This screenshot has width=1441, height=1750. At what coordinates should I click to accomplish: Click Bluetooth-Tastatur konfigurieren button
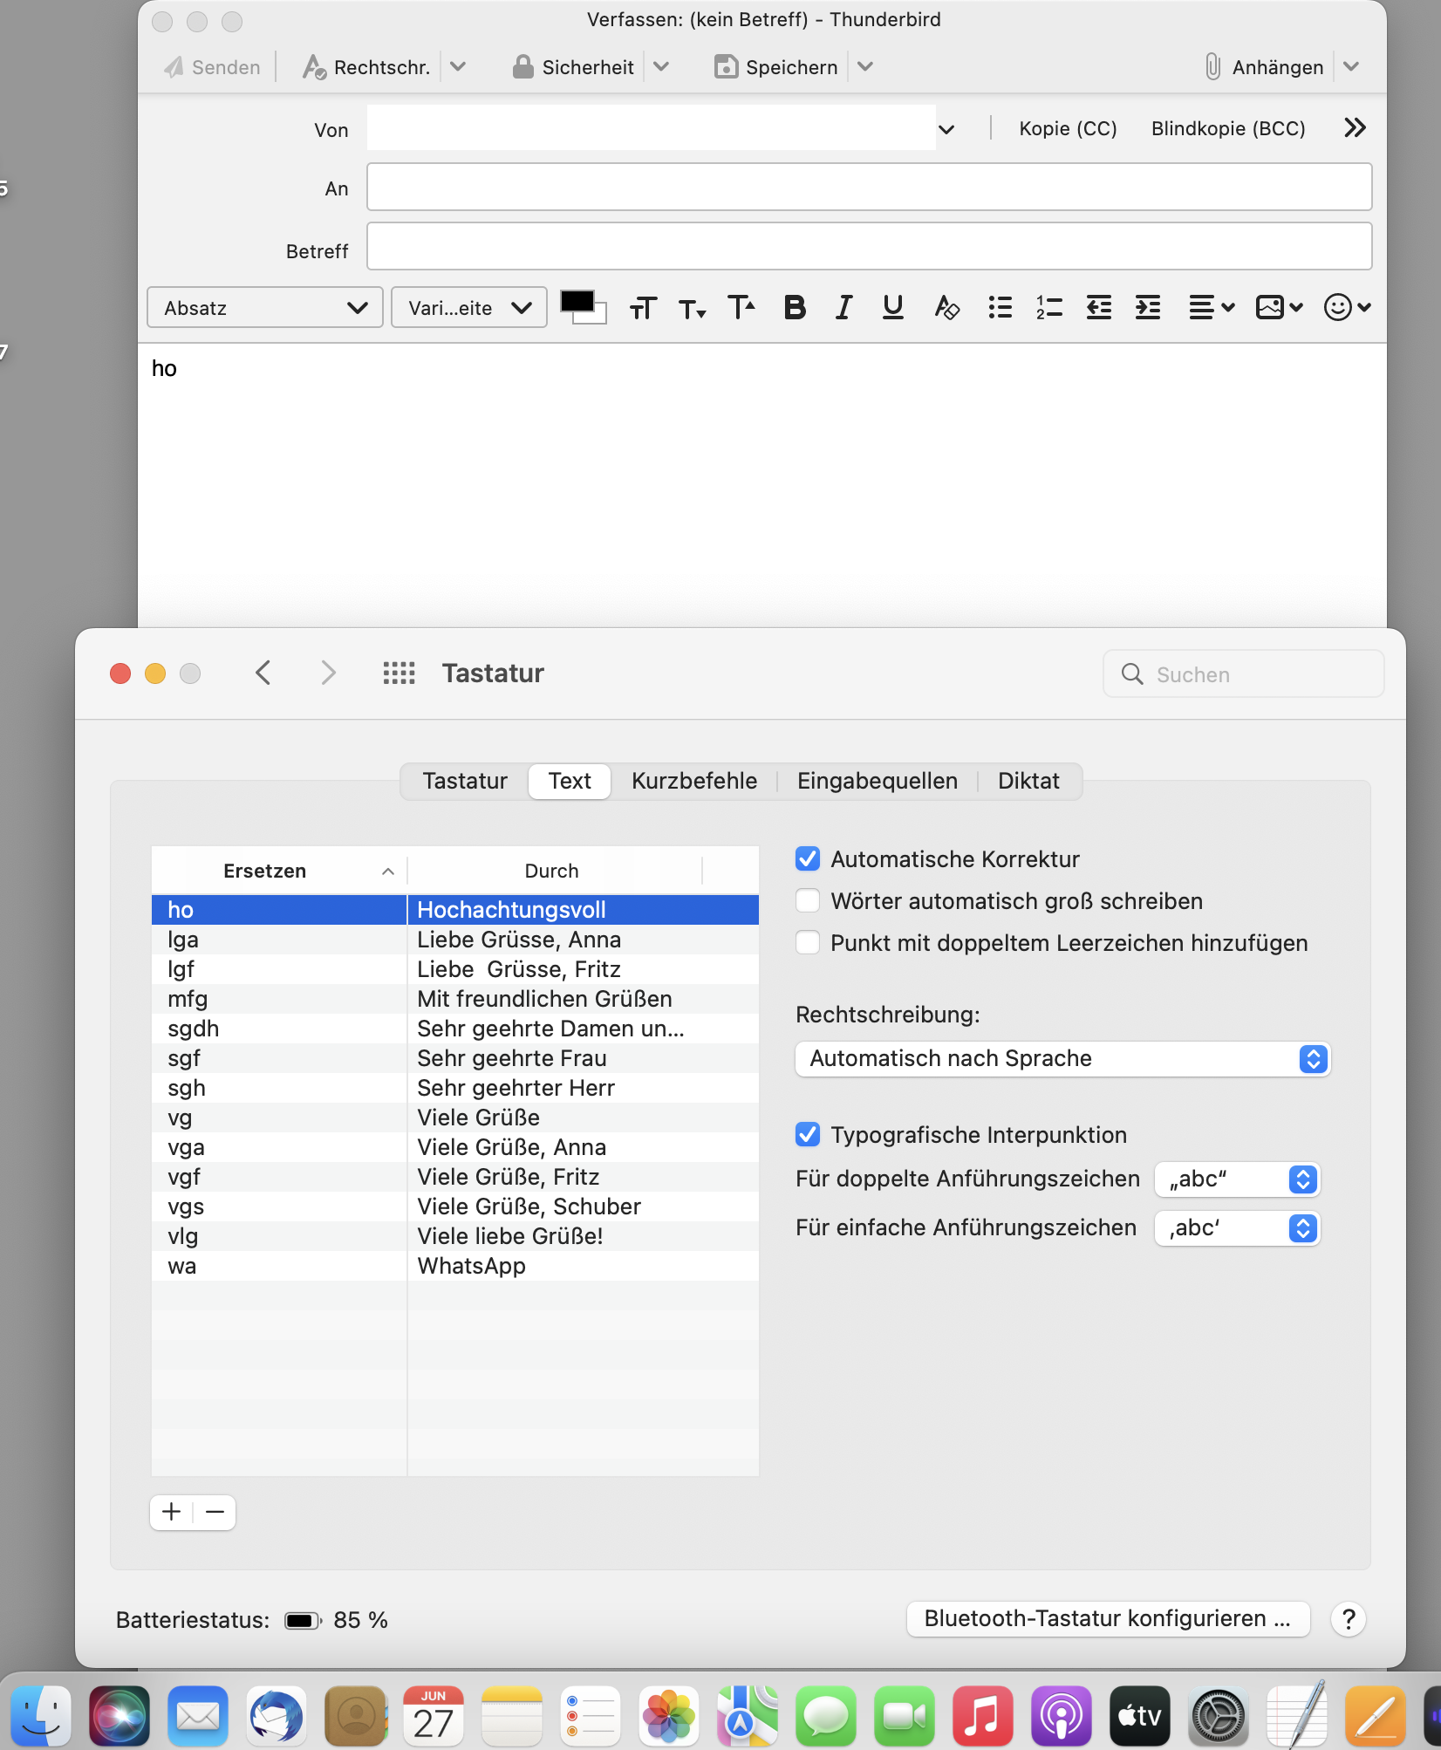1107,1619
